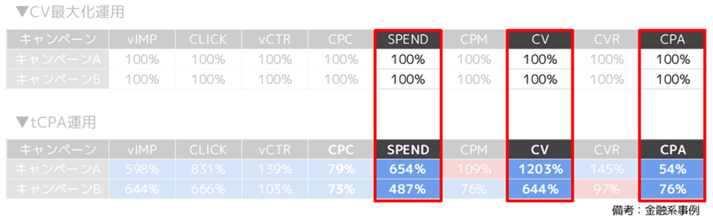713x218 pixels.
Task: Click the 1203% CV cell
Action: point(540,169)
